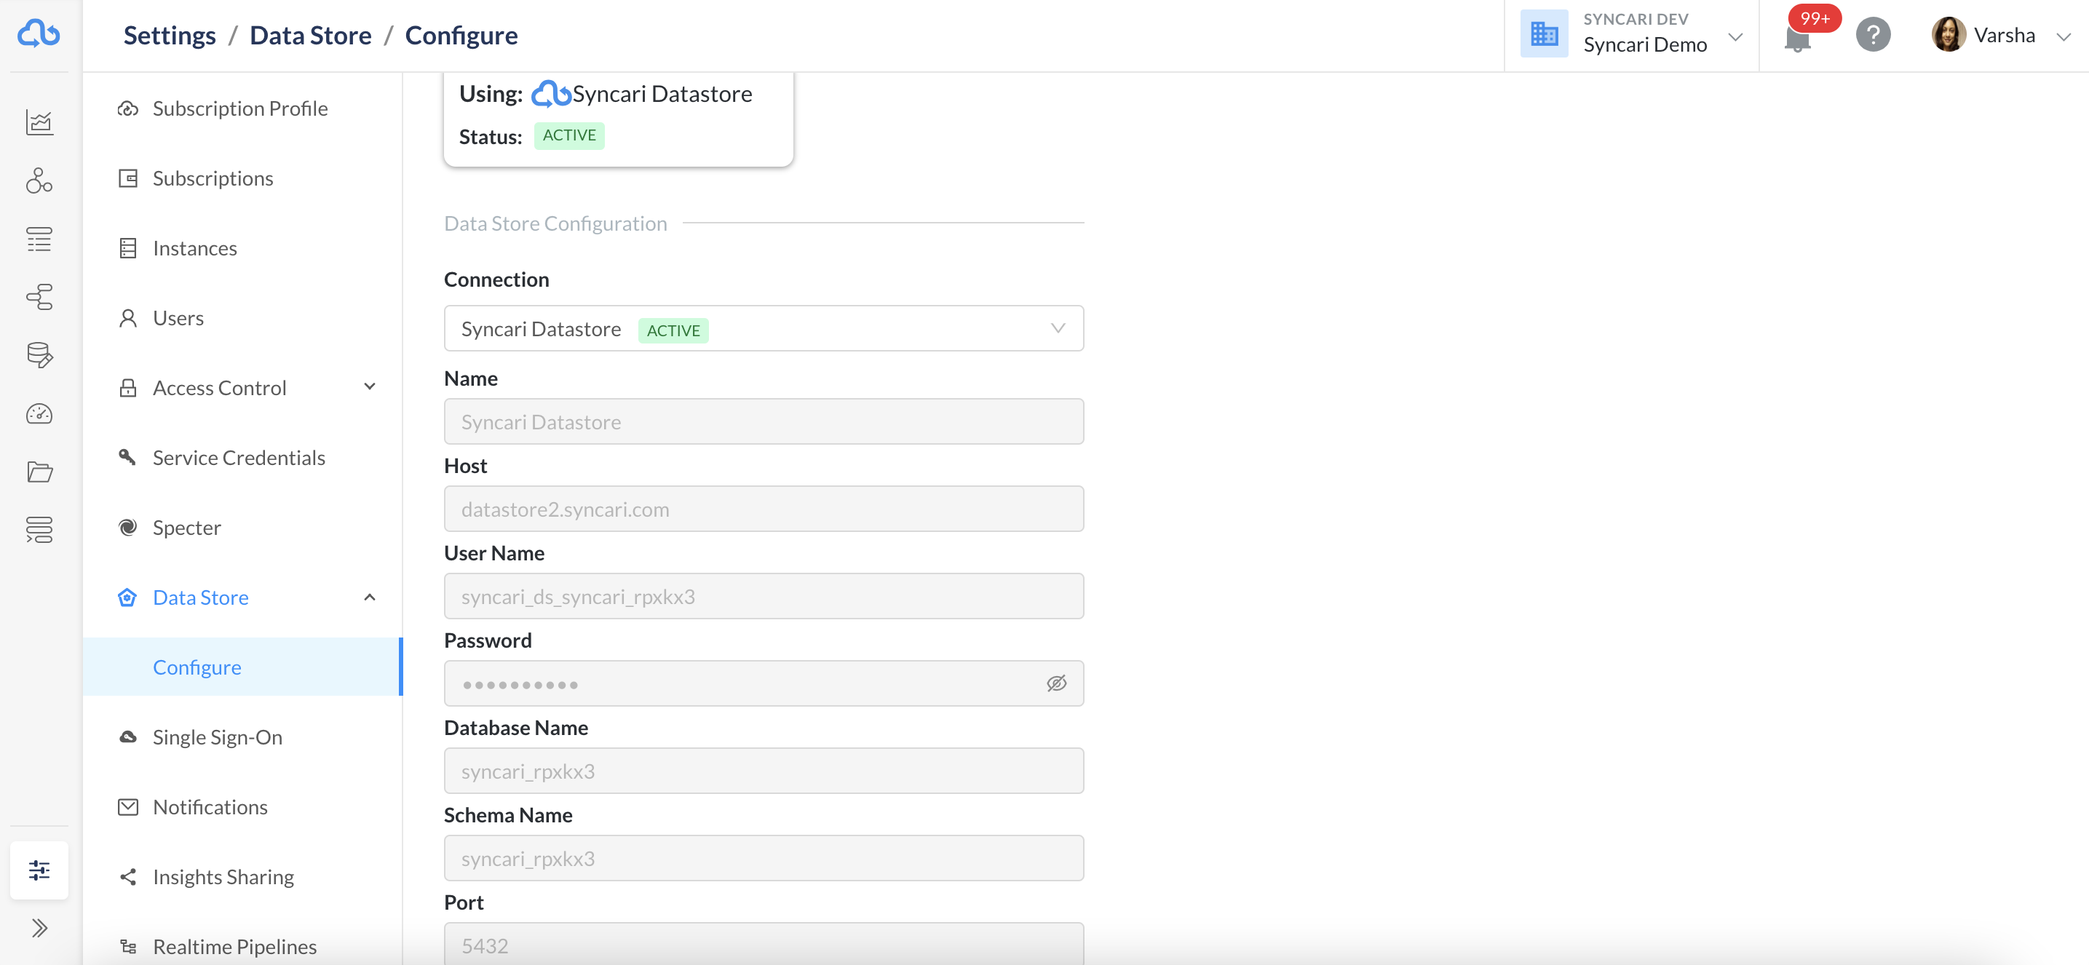Open the analytics chart icon in left rail

tap(39, 122)
